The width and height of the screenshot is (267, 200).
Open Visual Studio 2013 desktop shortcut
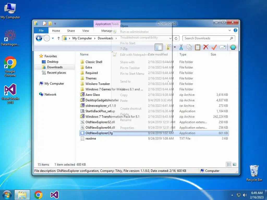tap(10, 93)
